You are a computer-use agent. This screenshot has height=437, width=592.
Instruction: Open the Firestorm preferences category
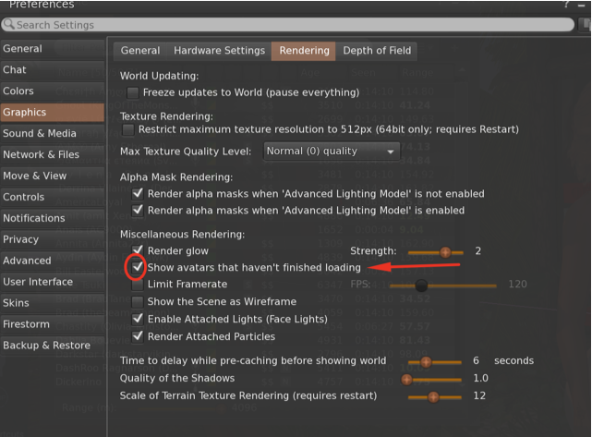tap(53, 324)
